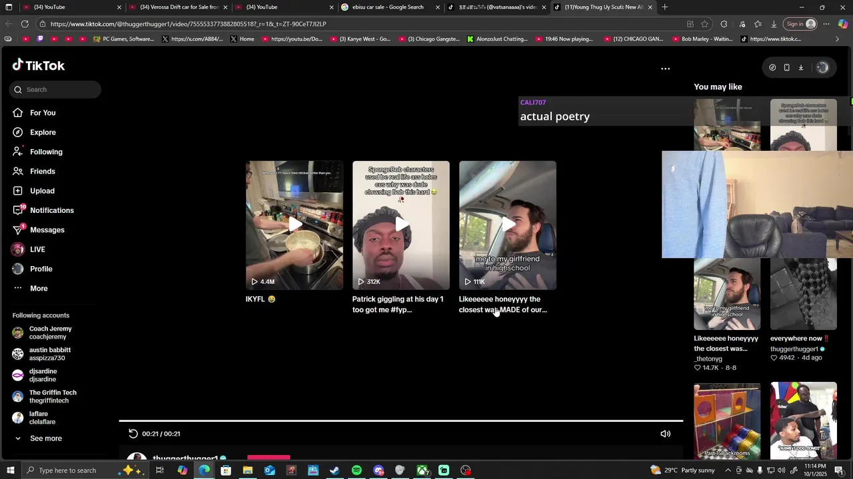Show hidden system tray icons

click(x=729, y=470)
